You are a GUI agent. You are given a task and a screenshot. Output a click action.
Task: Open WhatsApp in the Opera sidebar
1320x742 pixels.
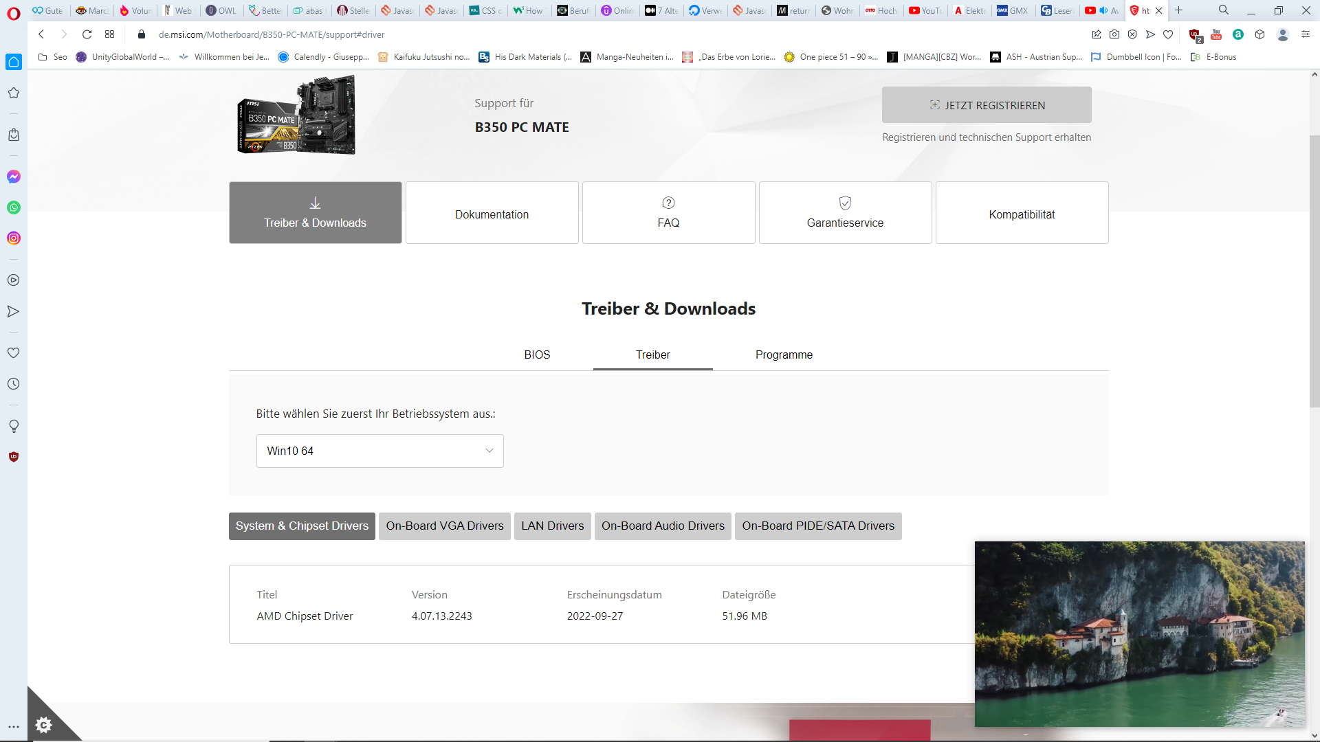pos(14,207)
